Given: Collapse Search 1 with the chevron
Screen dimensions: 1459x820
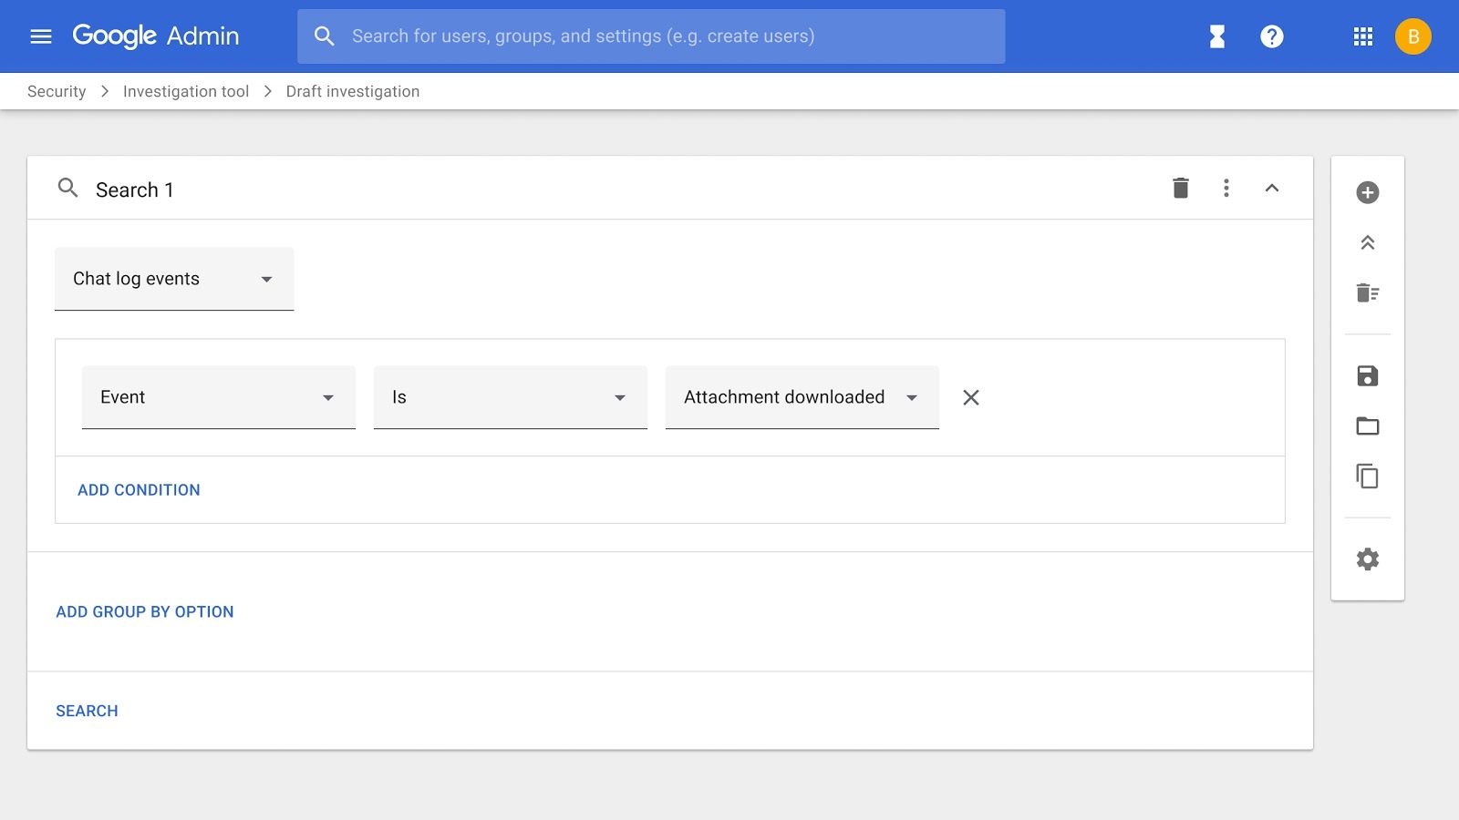Looking at the screenshot, I should coord(1272,188).
